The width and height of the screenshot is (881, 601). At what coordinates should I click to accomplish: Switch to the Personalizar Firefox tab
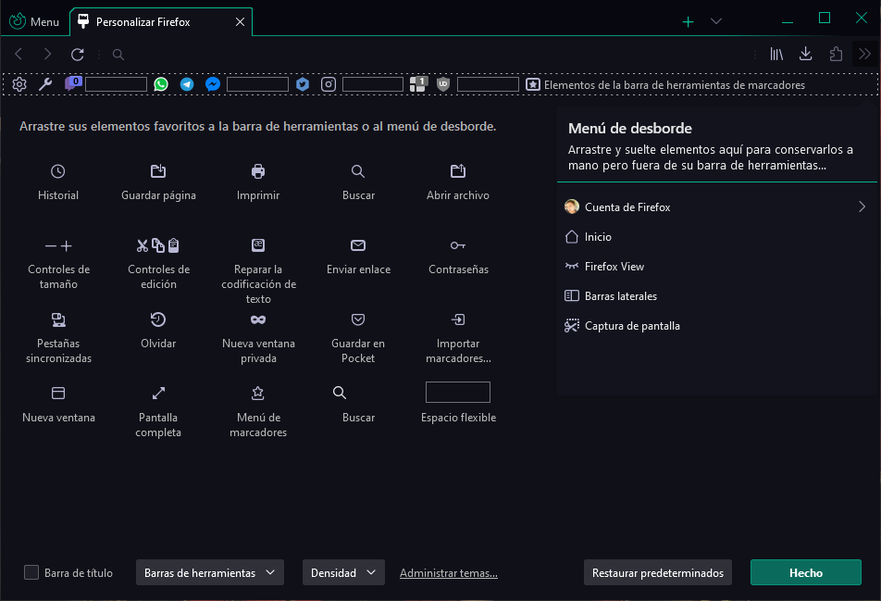click(x=161, y=22)
